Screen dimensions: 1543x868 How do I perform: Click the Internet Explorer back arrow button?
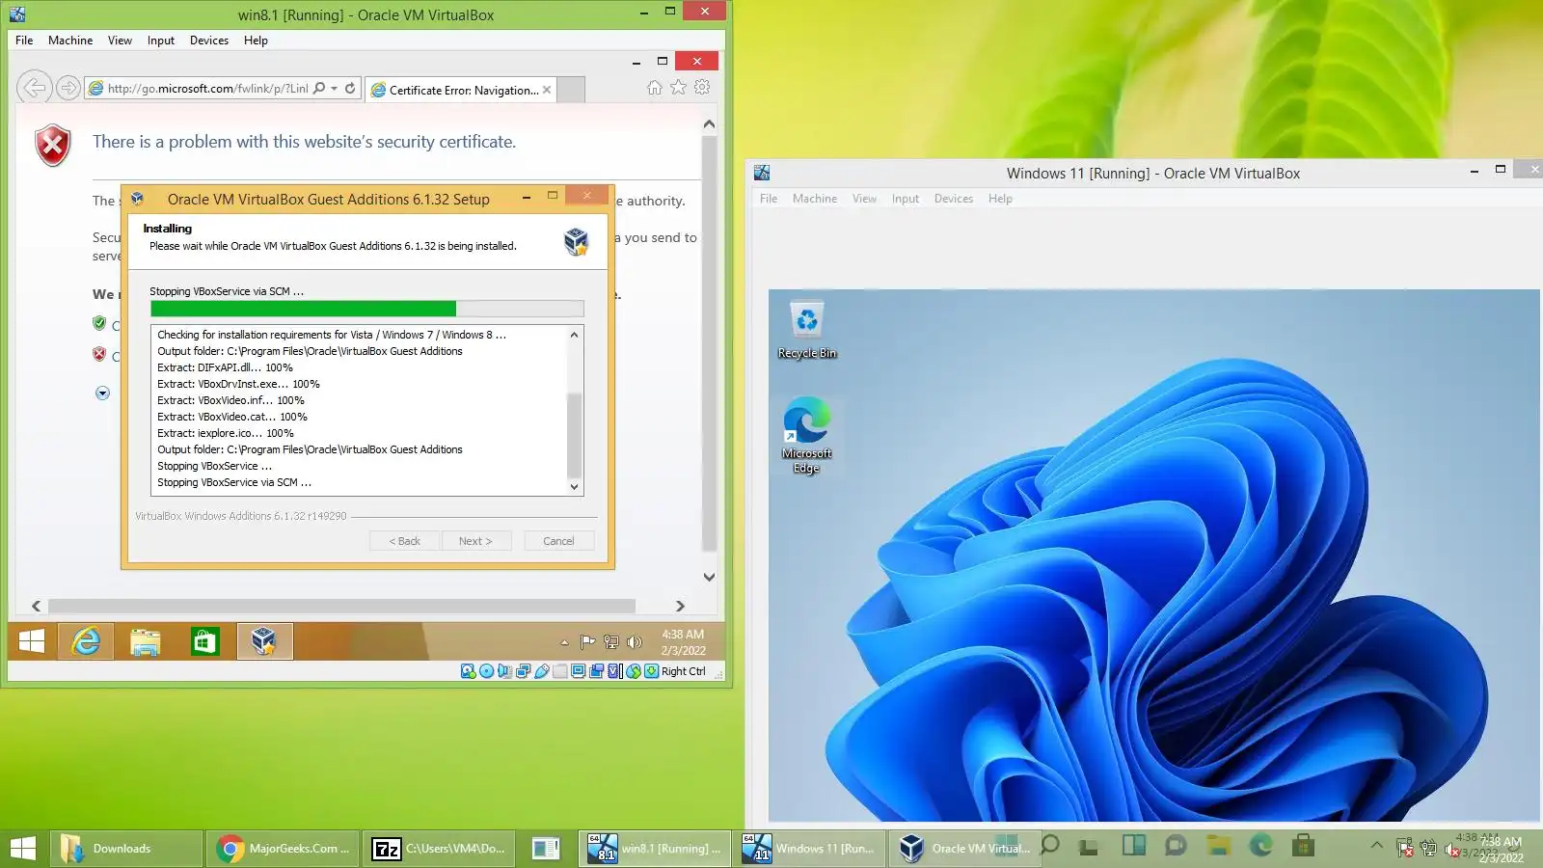pos(34,88)
